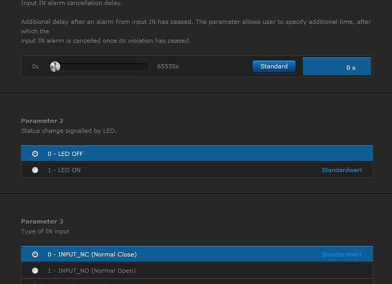
Task: Select the 0 - LED OFF radio option
Action: click(197, 153)
